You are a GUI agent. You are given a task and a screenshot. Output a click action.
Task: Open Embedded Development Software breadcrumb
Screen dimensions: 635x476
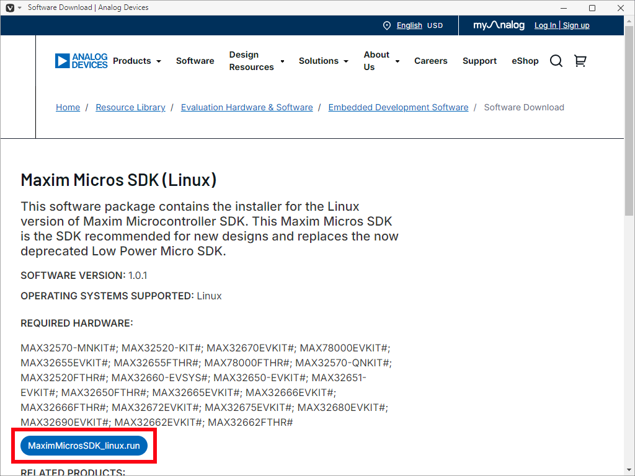coord(398,107)
